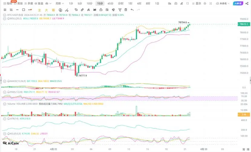251x152 pixels.
Task: Switch to the 45分 timeframe
Action: click(x=110, y=3)
